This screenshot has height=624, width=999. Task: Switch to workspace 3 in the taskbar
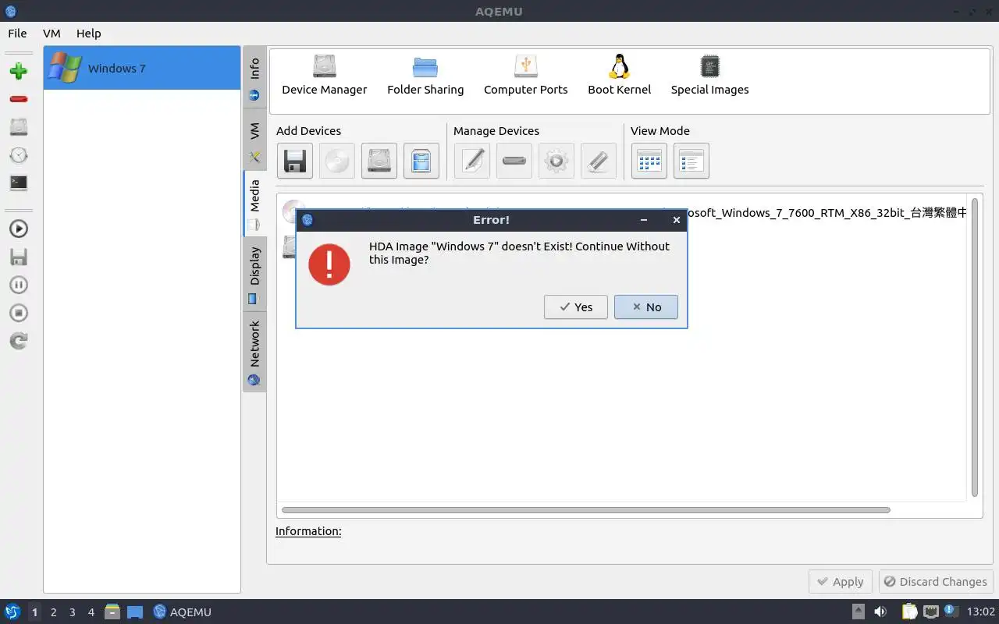tap(72, 612)
